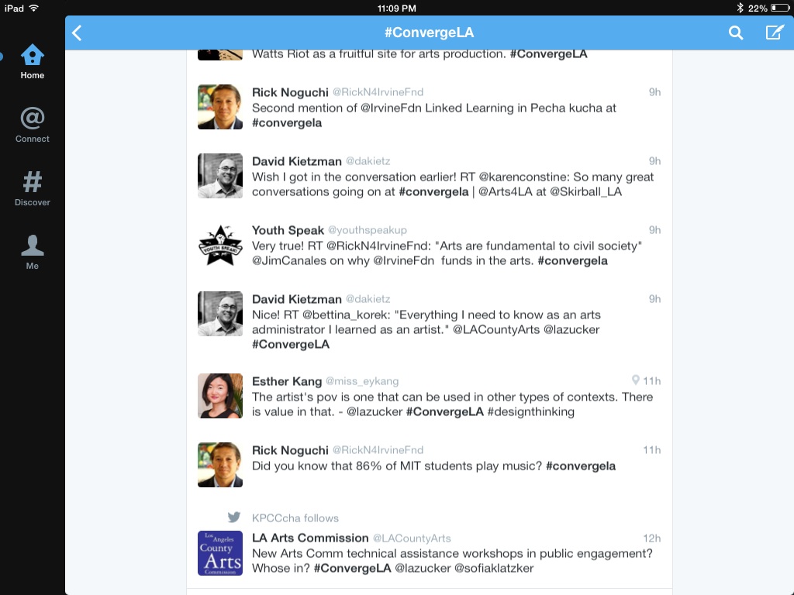Open the #designthinking hashtag link

tap(530, 412)
